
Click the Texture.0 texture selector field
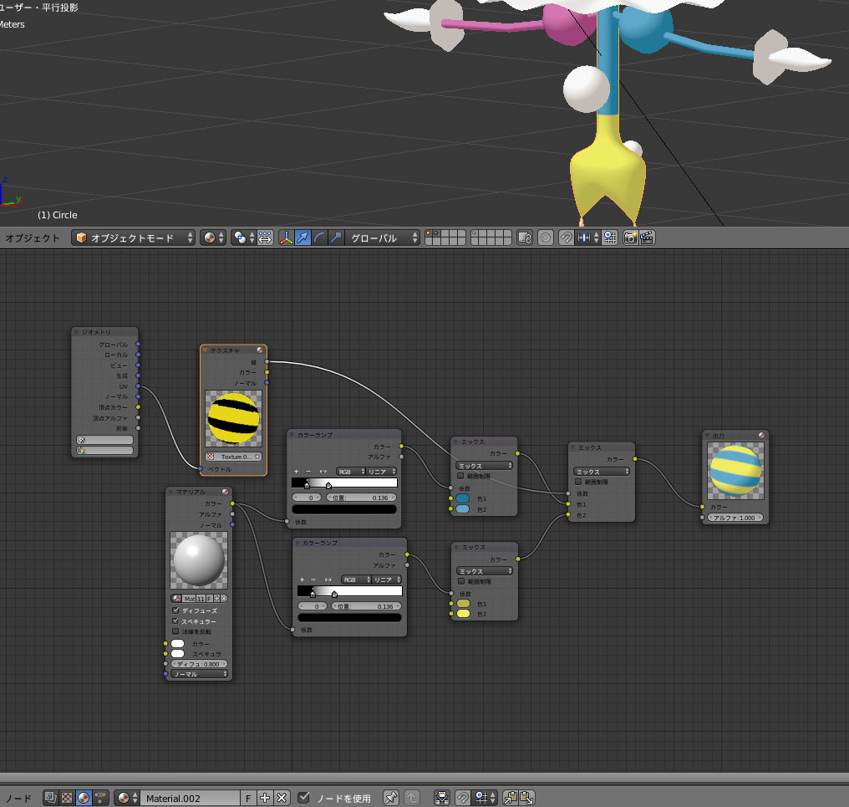point(233,457)
